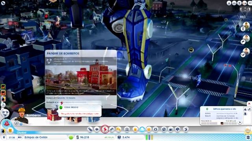The width and height of the screenshot is (252, 141).
Task: Click the dark drop alert icon on left edge
Action: click(x=3, y=99)
